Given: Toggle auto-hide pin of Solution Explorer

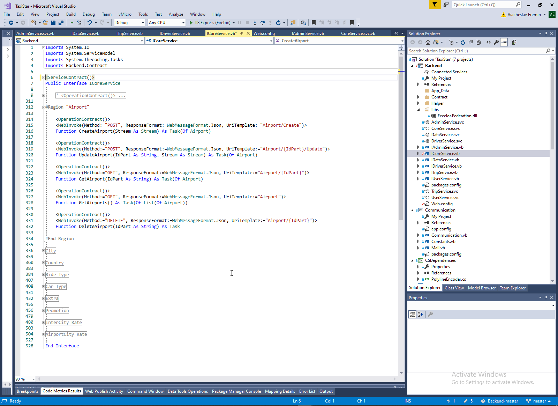Looking at the screenshot, I should 546,34.
